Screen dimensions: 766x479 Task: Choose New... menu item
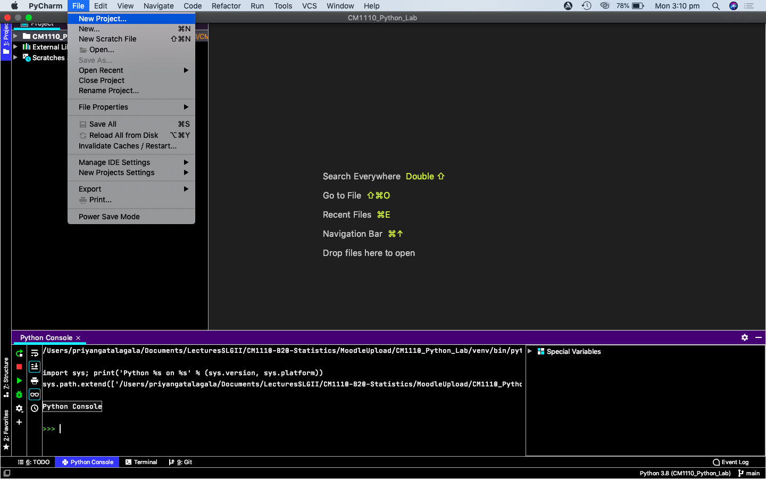131,29
